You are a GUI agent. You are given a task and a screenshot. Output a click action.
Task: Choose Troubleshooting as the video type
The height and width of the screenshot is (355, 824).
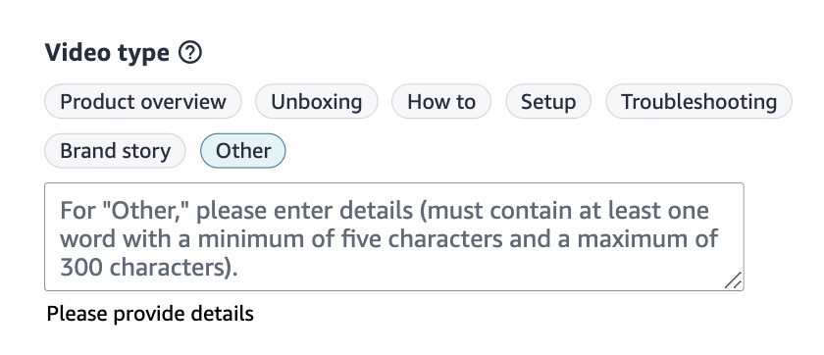(x=698, y=101)
